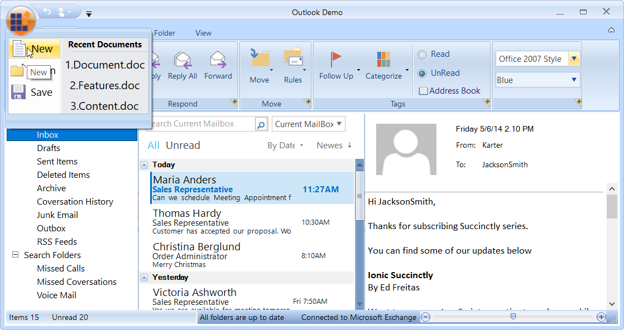Image resolution: width=624 pixels, height=330 pixels.
Task: Open Features.doc from Recent Documents
Action: point(105,85)
